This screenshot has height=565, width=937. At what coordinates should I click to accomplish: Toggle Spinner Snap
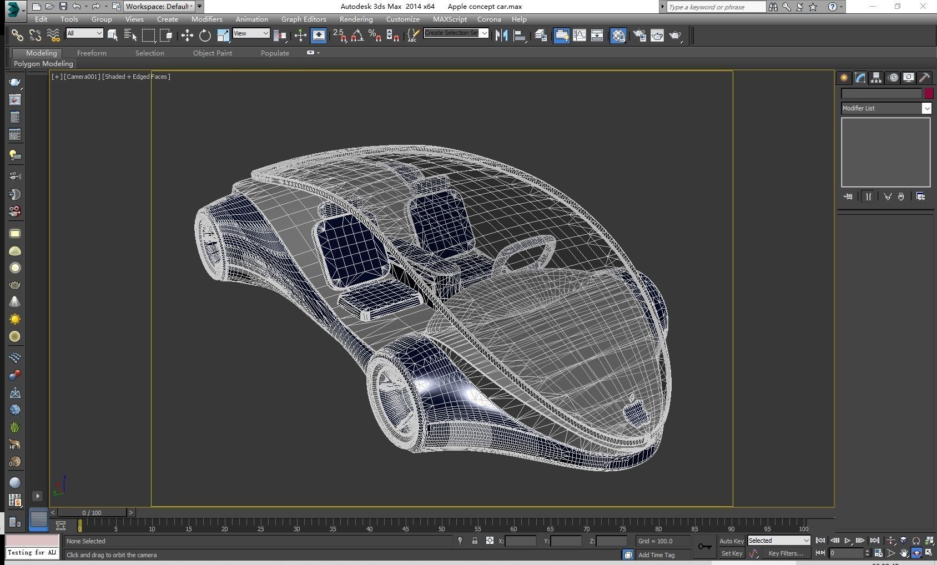[x=393, y=36]
